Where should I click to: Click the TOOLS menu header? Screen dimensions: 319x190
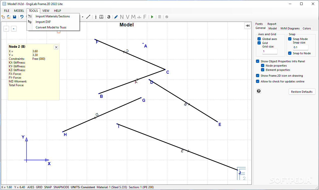click(x=33, y=11)
